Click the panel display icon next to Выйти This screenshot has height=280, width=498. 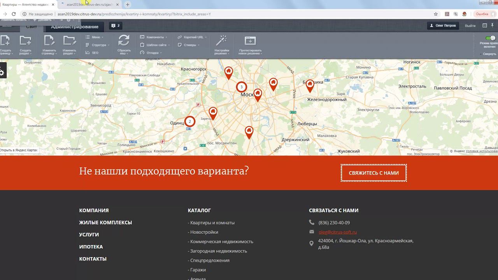pos(485,25)
